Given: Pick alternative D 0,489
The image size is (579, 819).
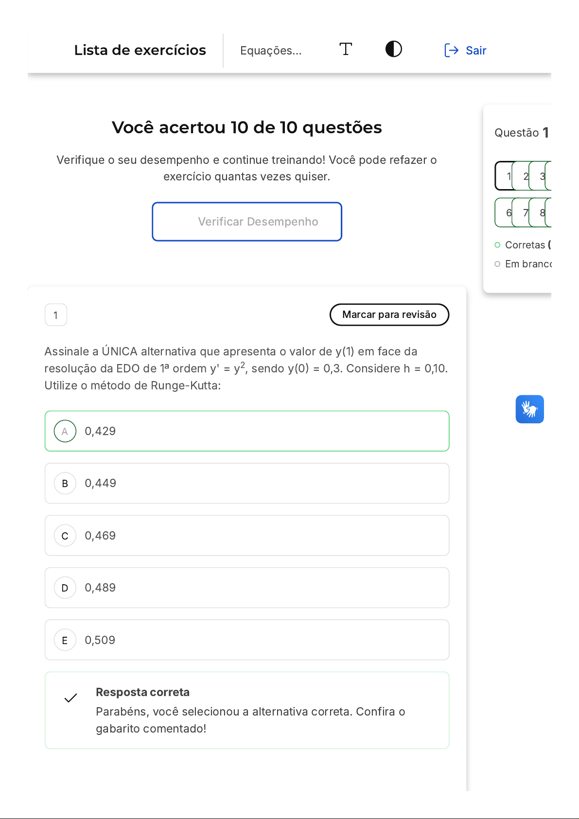Looking at the screenshot, I should point(246,588).
